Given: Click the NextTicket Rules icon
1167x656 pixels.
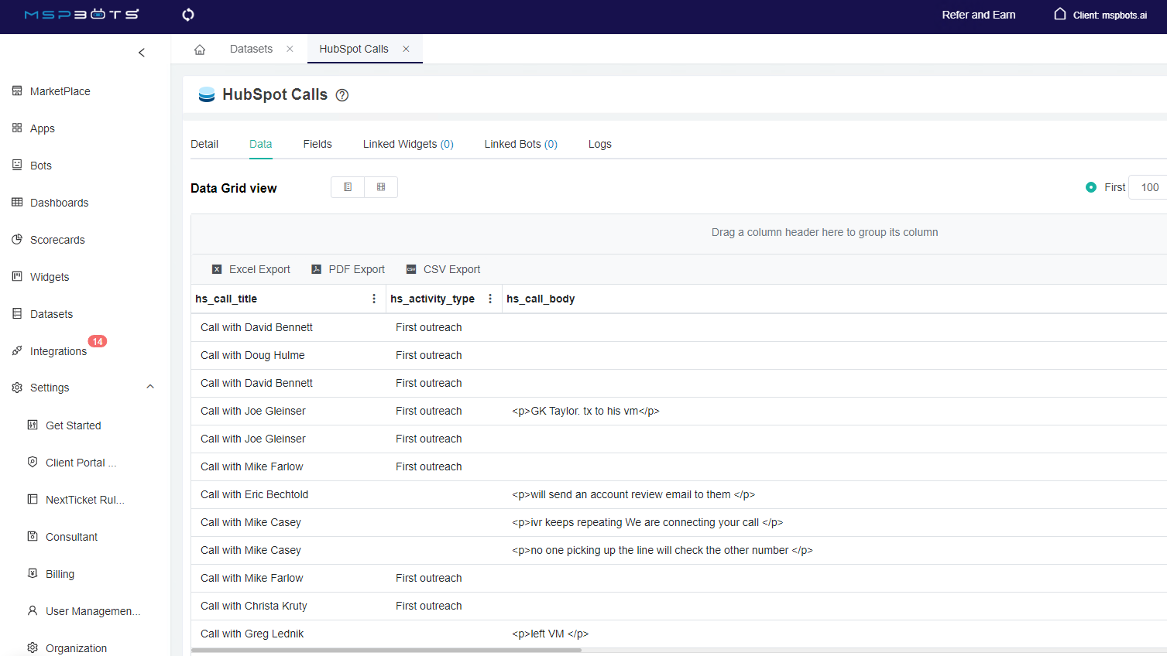Looking at the screenshot, I should [33, 499].
